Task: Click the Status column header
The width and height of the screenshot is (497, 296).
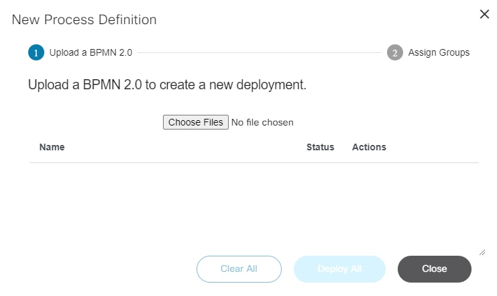Action: click(x=320, y=147)
